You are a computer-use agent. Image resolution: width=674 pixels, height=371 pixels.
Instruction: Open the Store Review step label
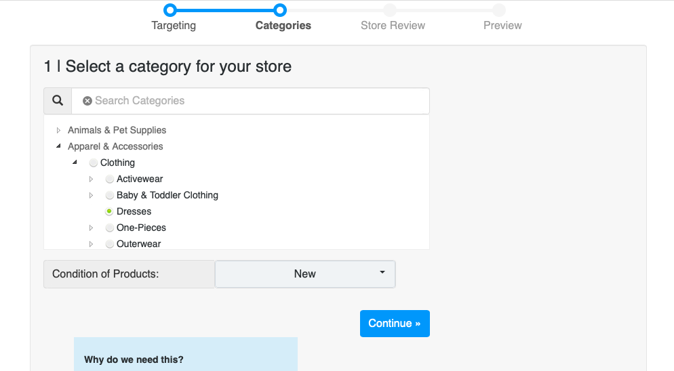click(393, 26)
